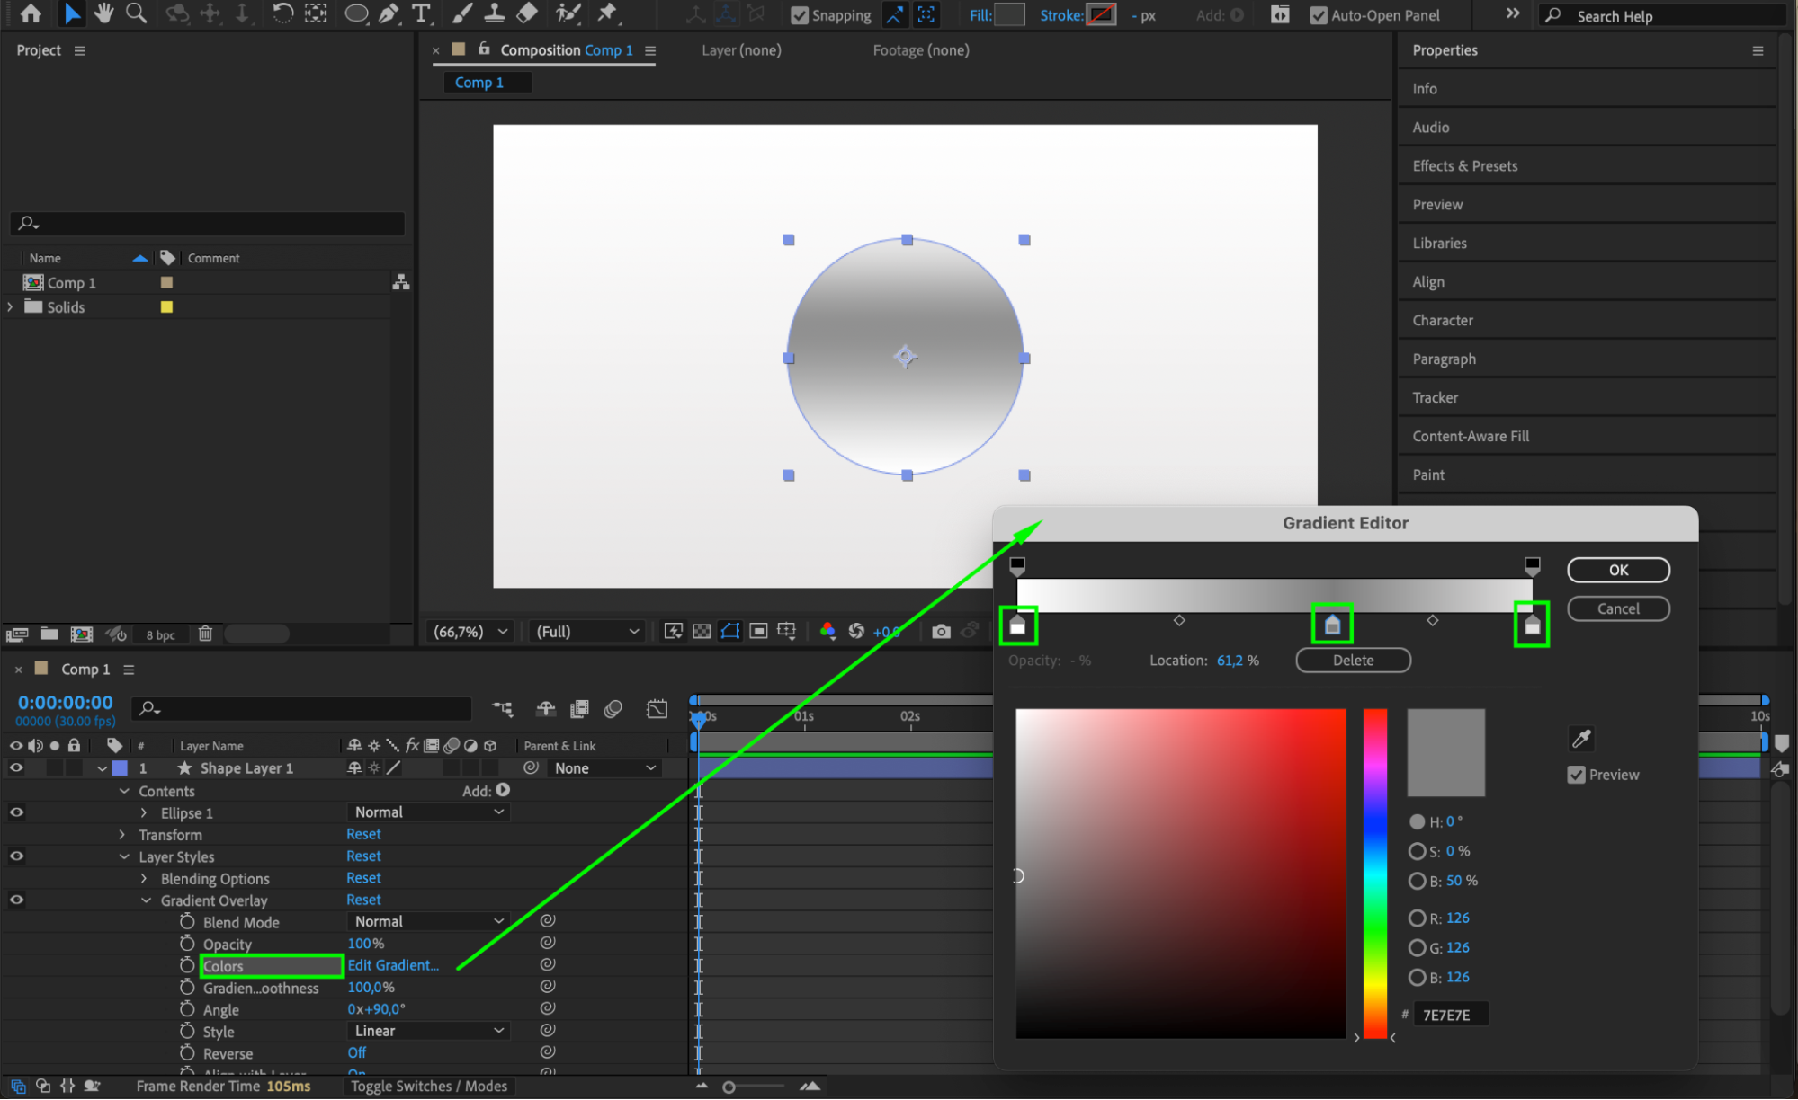Click trash icon in Project panel
1798x1100 pixels.
[x=205, y=634]
